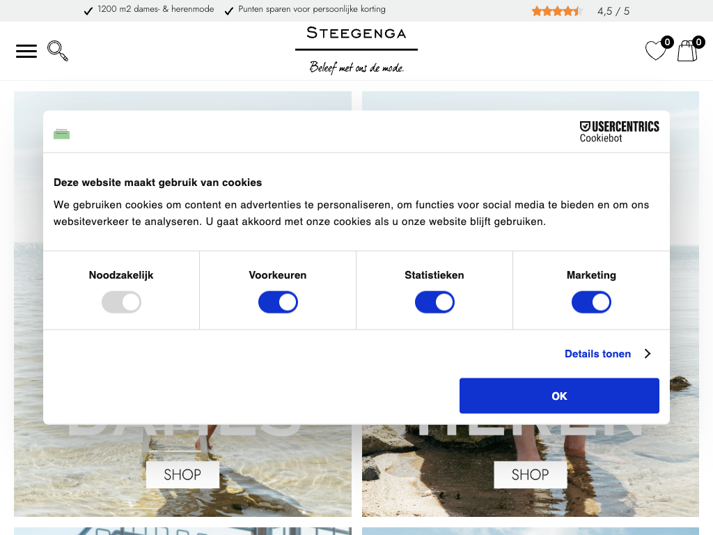Click SHOP button on the Dames banner
This screenshot has height=535, width=713.
pyautogui.click(x=182, y=474)
